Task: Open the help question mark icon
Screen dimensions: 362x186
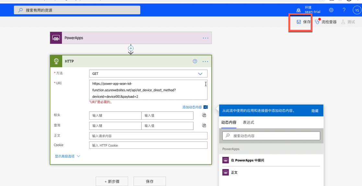Action: 344,10
